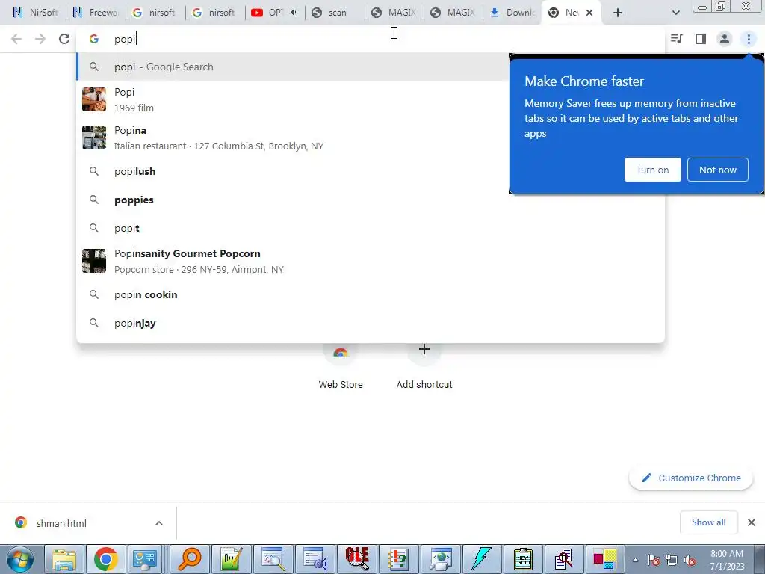Image resolution: width=765 pixels, height=574 pixels.
Task: Switch to the first nirsoft Google tab
Action: (154, 13)
